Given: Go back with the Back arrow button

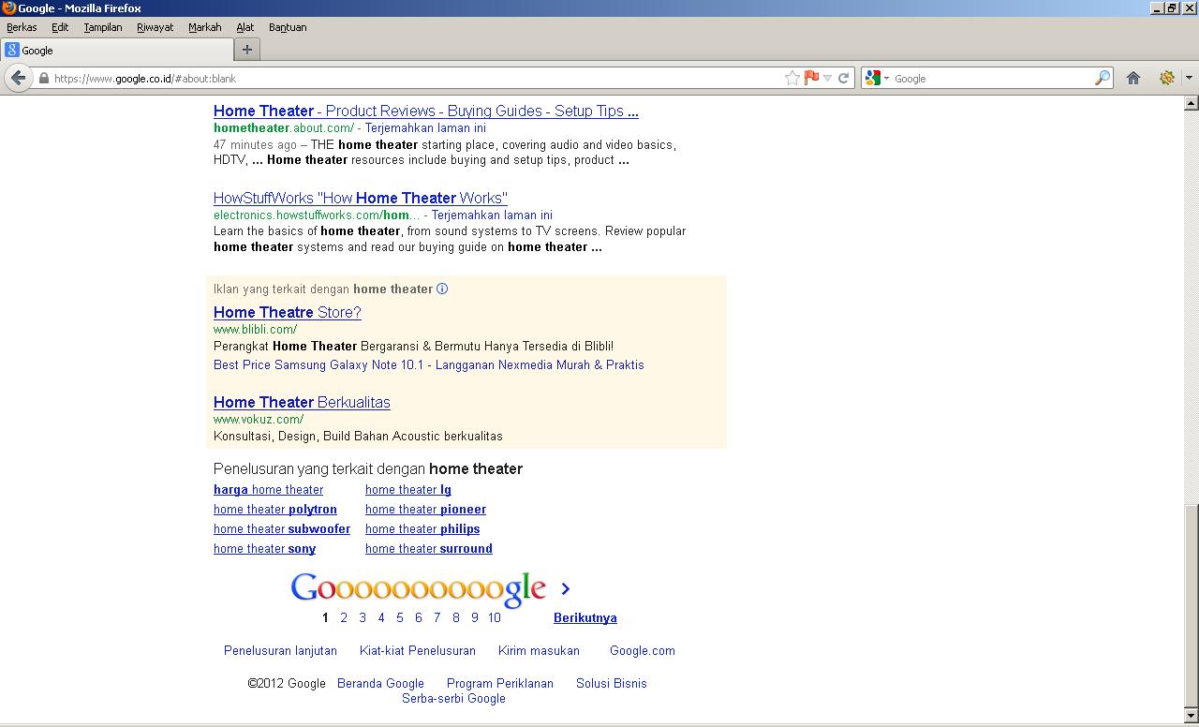Looking at the screenshot, I should pos(18,78).
